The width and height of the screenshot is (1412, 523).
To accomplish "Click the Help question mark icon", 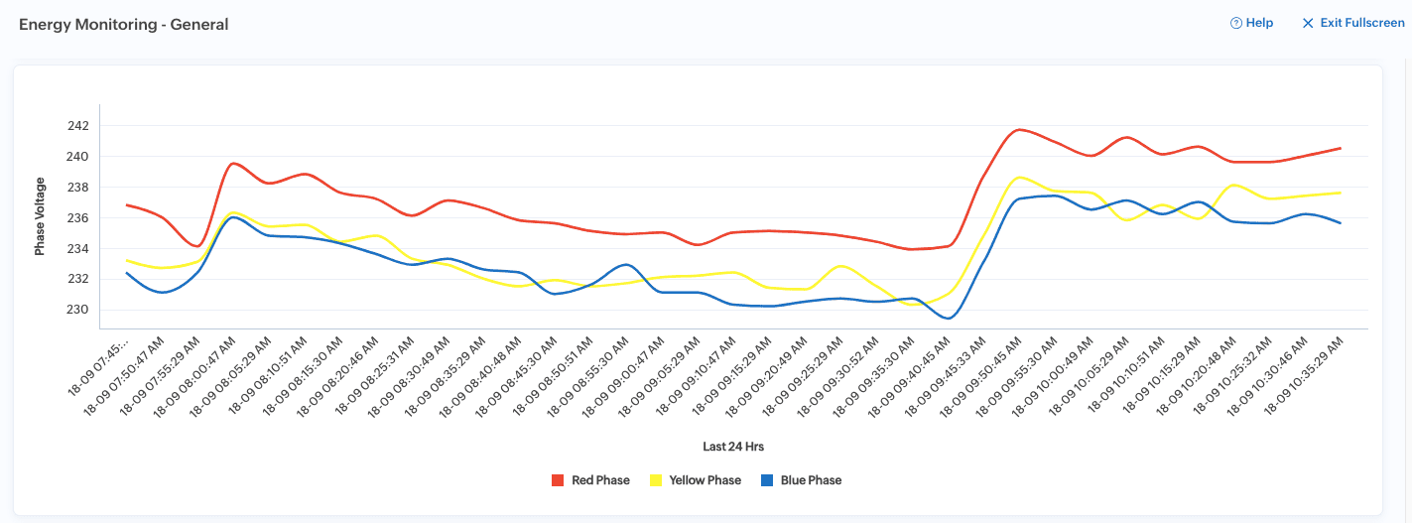I will (1236, 23).
